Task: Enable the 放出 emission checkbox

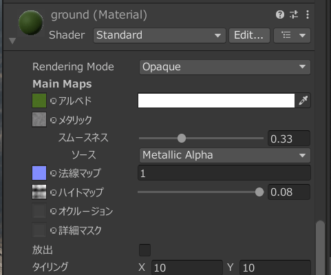Action: click(x=145, y=250)
